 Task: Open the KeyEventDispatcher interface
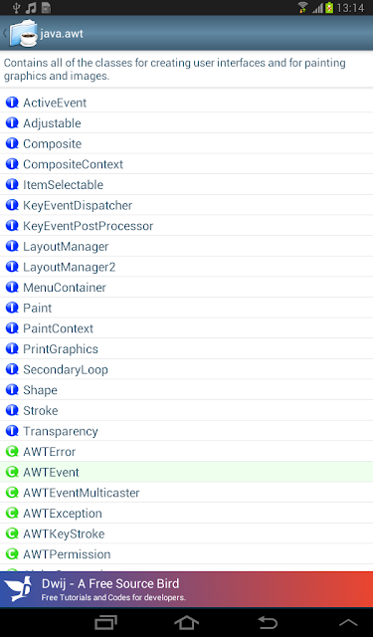coord(186,205)
